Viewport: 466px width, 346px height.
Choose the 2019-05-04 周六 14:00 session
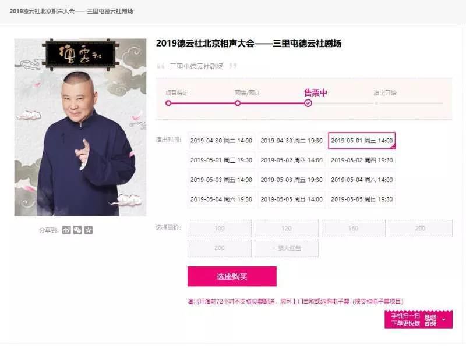point(362,180)
